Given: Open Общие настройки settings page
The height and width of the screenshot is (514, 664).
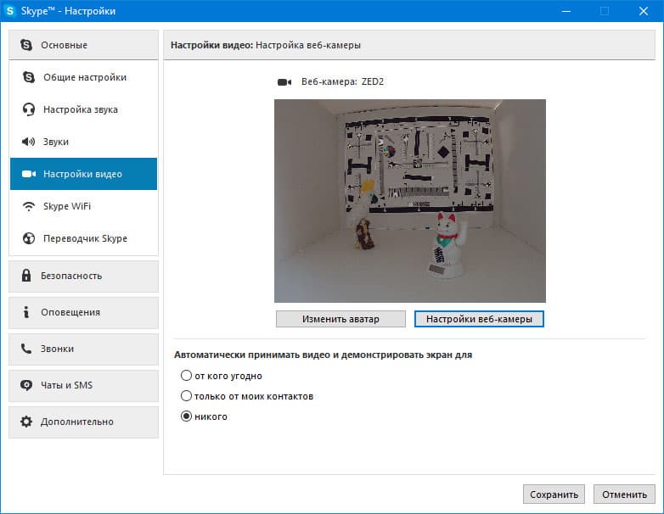Looking at the screenshot, I should 83,77.
